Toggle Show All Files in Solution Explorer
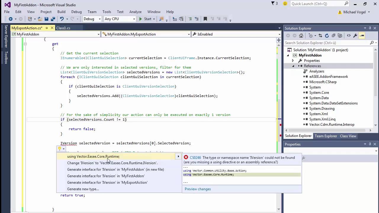Image resolution: width=379 pixels, height=213 pixels. pos(340,35)
